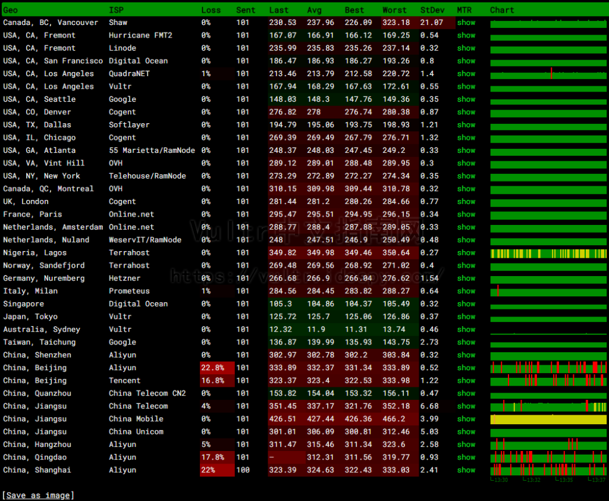Show MTR for Japan, Tokyo Vultr
The image size is (609, 501).
[x=466, y=317]
